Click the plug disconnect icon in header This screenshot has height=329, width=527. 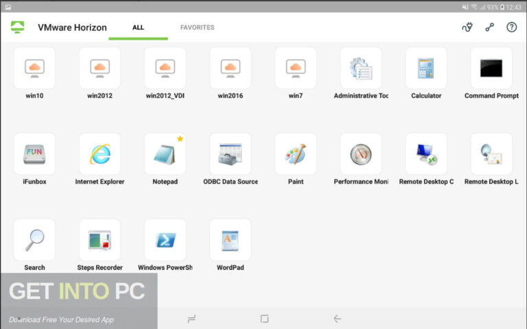click(x=467, y=27)
